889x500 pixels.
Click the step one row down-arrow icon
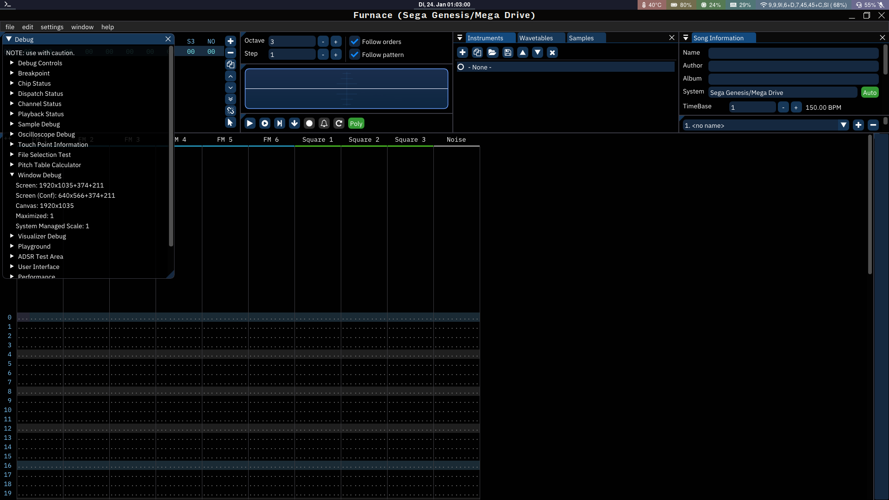coord(294,123)
